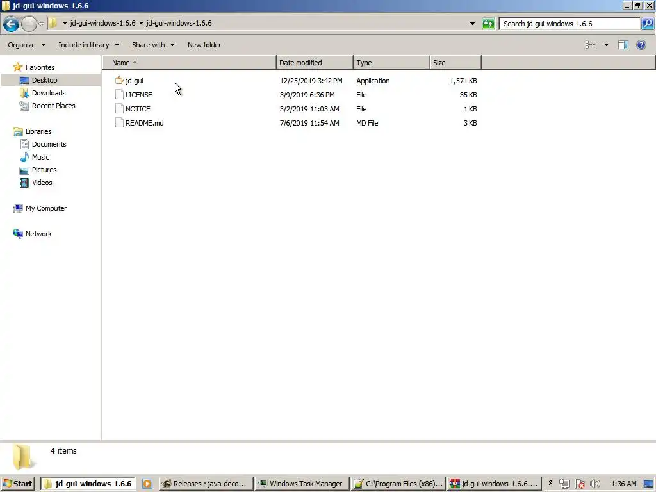Click the details pane folder thumbnail
Viewport: 656px width, 492px height.
[23, 457]
